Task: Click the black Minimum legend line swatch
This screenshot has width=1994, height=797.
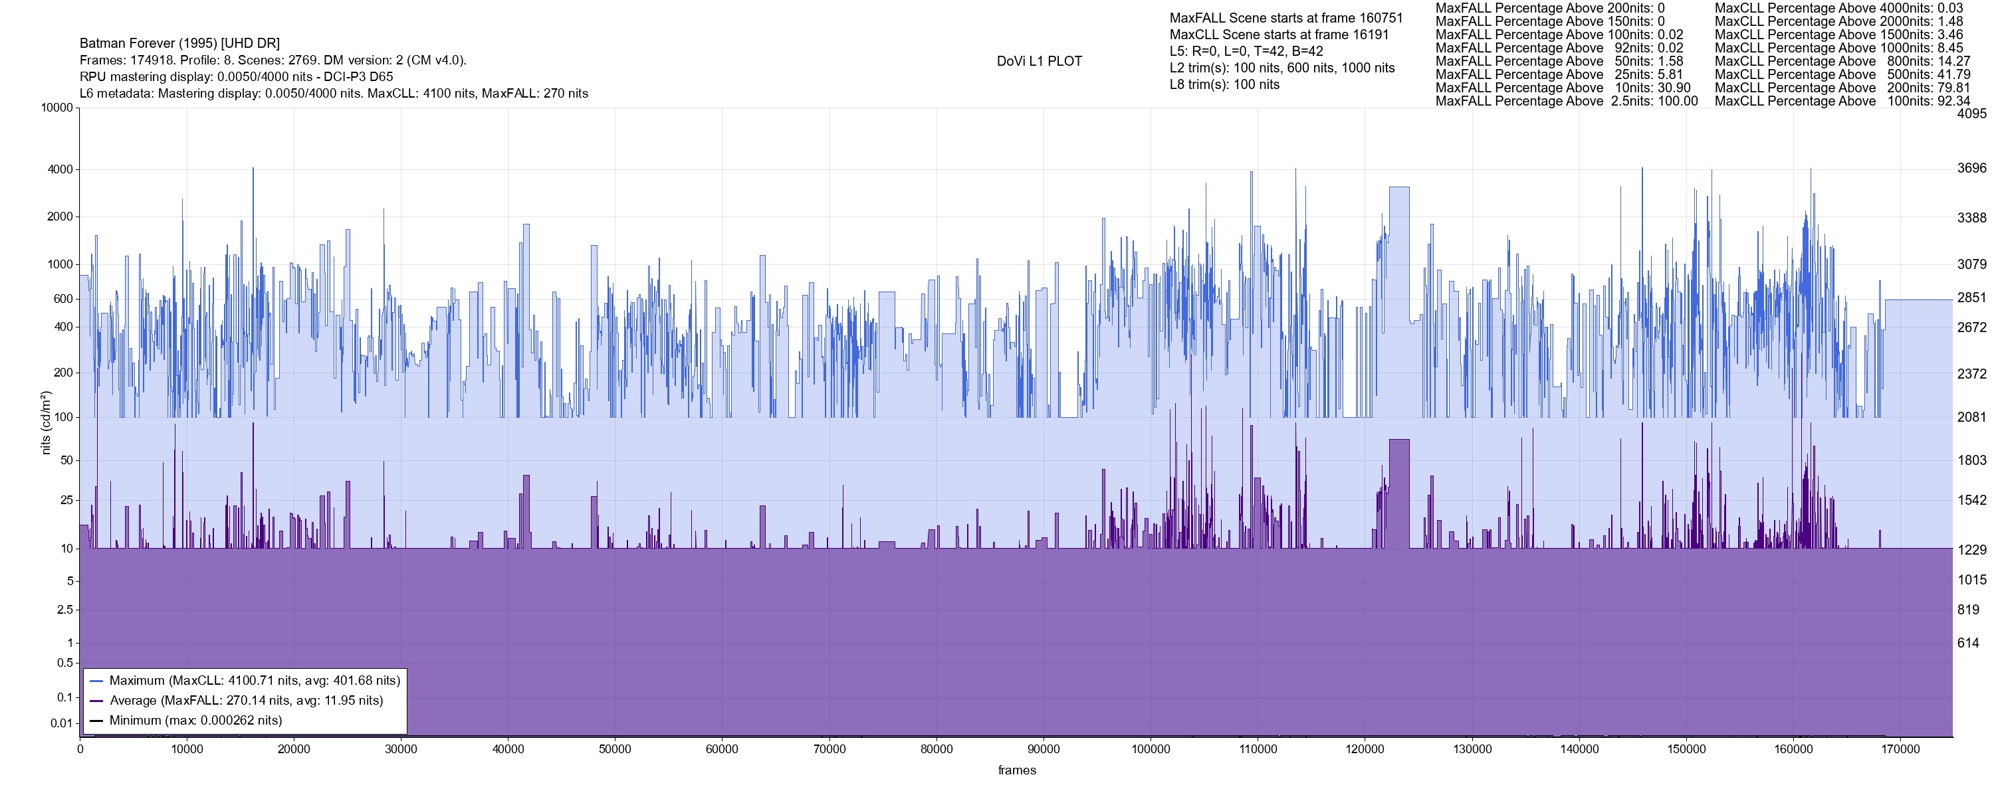Action: pos(97,721)
